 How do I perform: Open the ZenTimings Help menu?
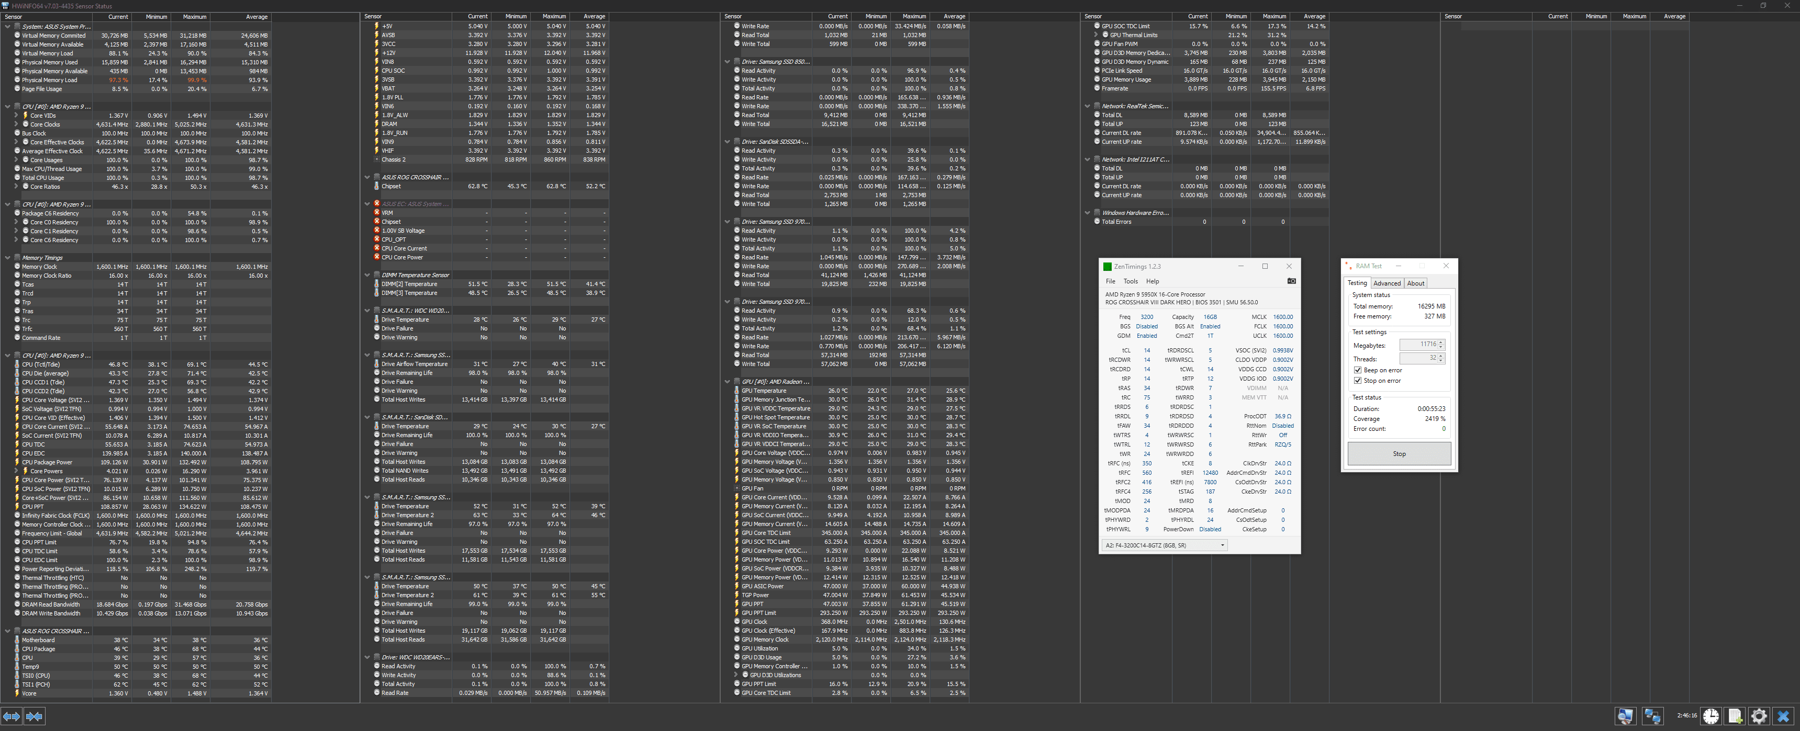tap(1152, 281)
